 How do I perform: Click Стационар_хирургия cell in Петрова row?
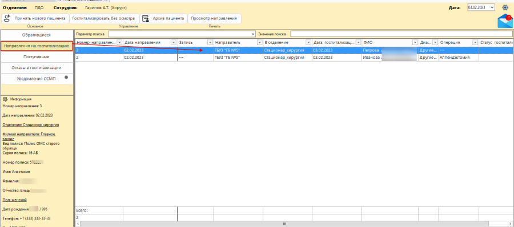coord(287,50)
